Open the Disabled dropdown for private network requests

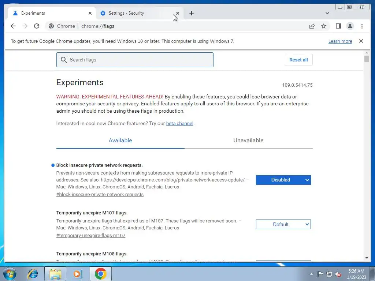tap(283, 180)
